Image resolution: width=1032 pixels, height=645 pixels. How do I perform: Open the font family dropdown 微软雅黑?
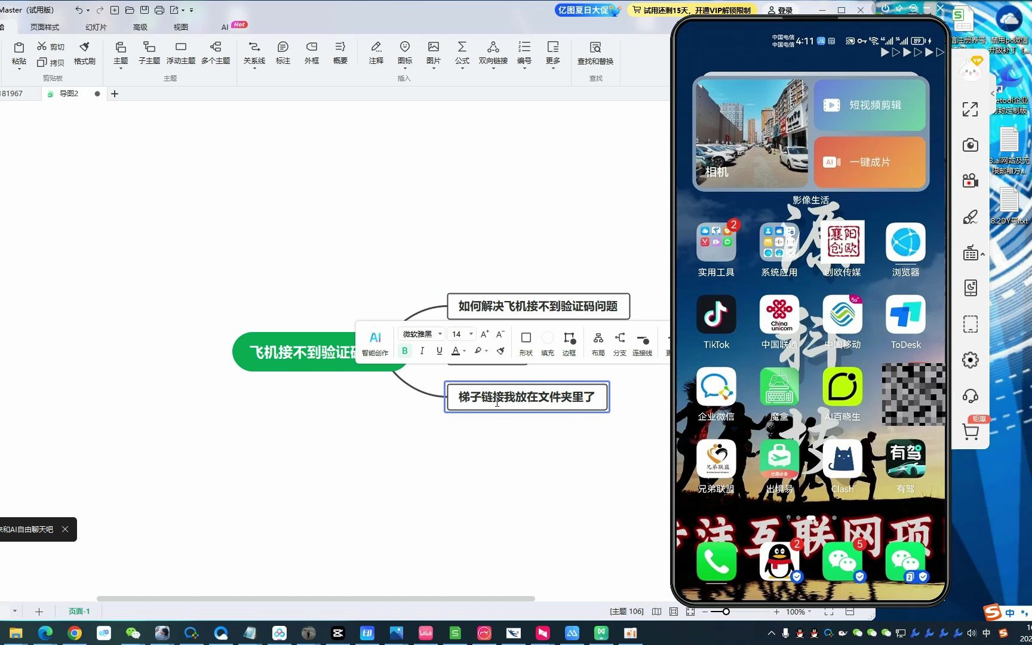pos(421,334)
